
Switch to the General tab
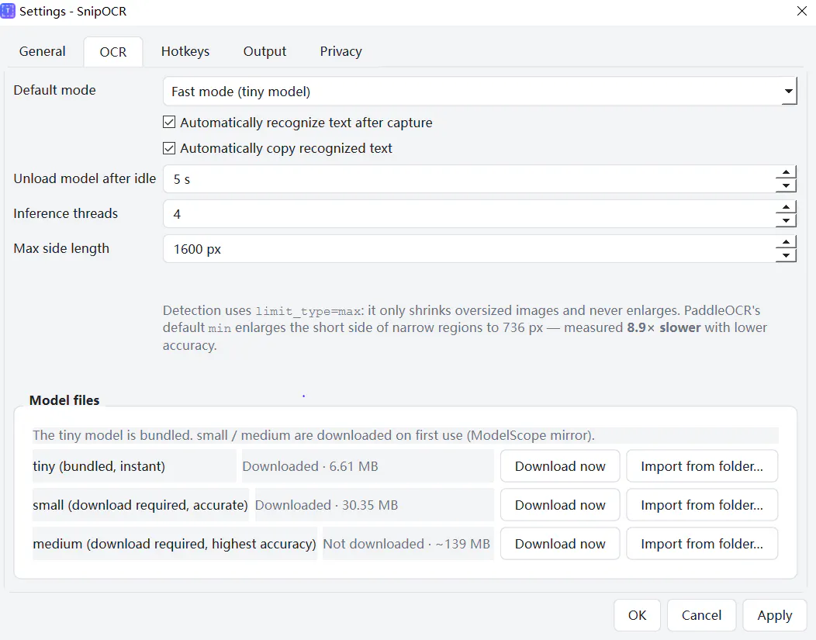(42, 51)
